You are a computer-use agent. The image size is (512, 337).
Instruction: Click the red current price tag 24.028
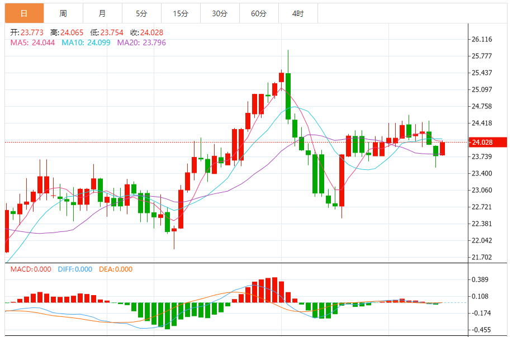pos(488,143)
